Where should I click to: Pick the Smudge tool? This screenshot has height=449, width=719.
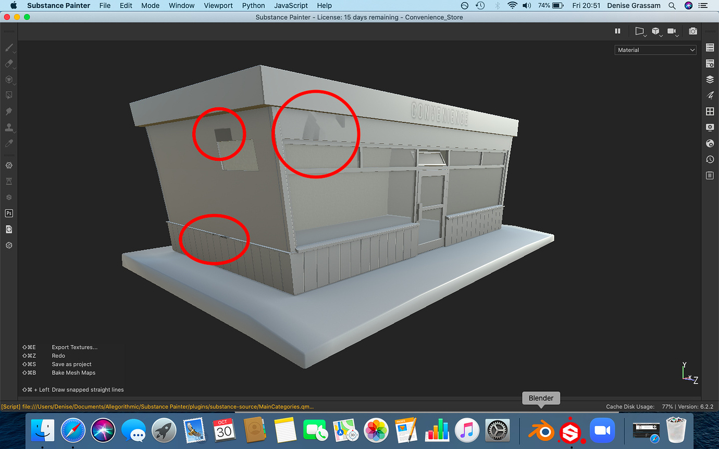click(9, 111)
